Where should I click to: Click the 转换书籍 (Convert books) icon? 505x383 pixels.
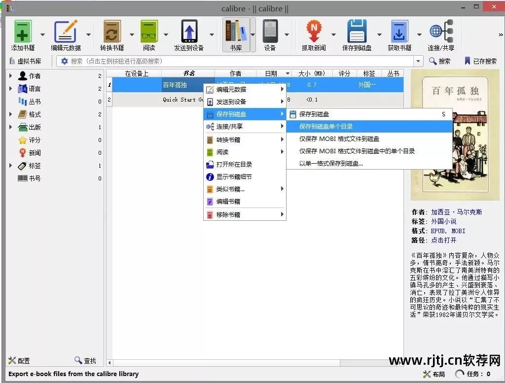pos(112,32)
